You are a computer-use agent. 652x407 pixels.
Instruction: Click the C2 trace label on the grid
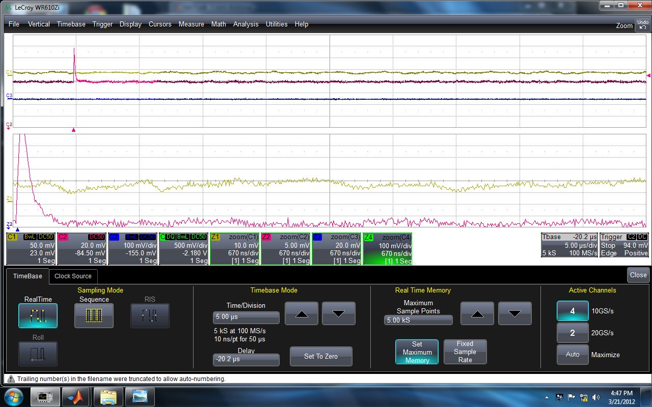tap(9, 125)
